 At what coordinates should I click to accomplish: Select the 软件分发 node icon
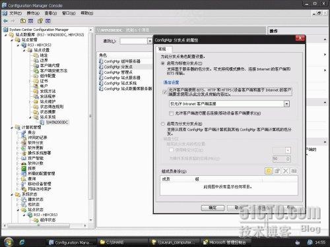point(24,143)
